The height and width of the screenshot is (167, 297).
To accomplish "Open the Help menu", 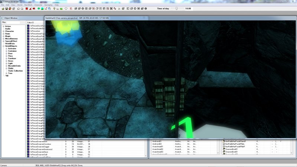I will tap(57, 5).
